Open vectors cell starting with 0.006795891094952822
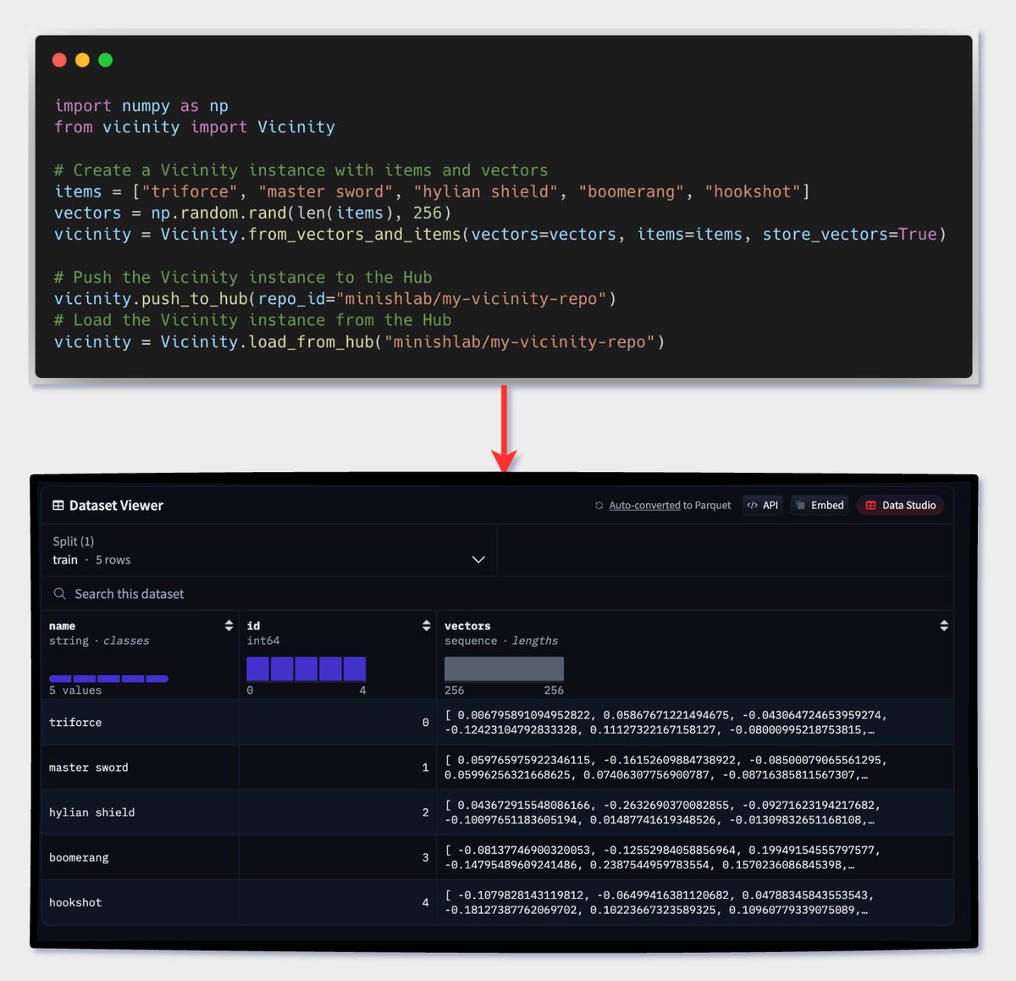Viewport: 1016px width, 981px height. coord(695,723)
